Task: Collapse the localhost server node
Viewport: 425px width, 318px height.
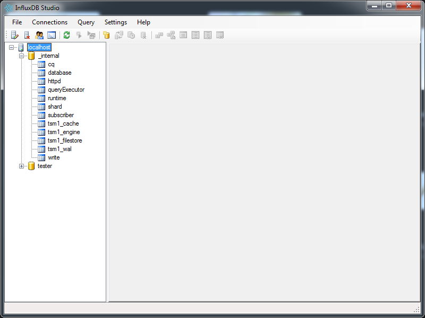Action: (11, 48)
